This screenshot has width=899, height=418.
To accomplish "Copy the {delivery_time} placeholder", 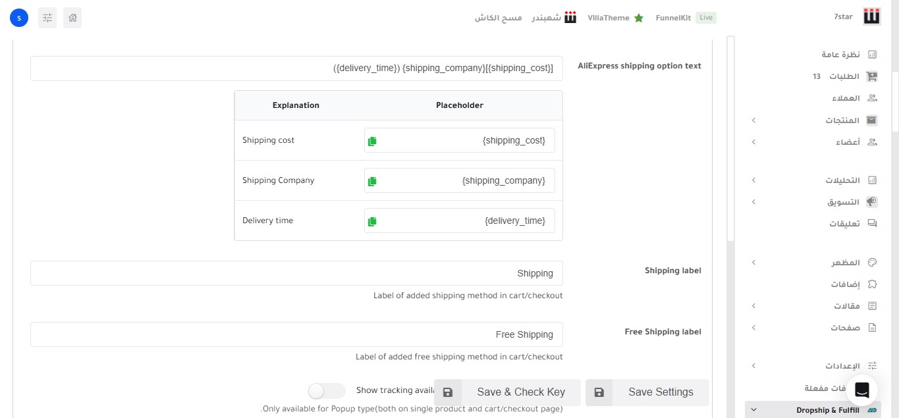I will [x=372, y=221].
